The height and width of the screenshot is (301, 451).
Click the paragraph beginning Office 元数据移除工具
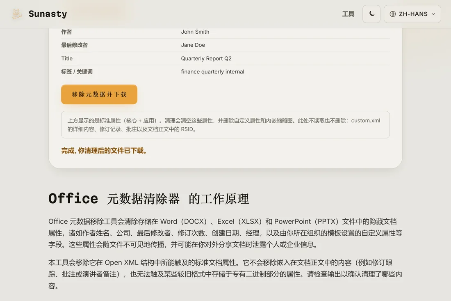click(225, 233)
